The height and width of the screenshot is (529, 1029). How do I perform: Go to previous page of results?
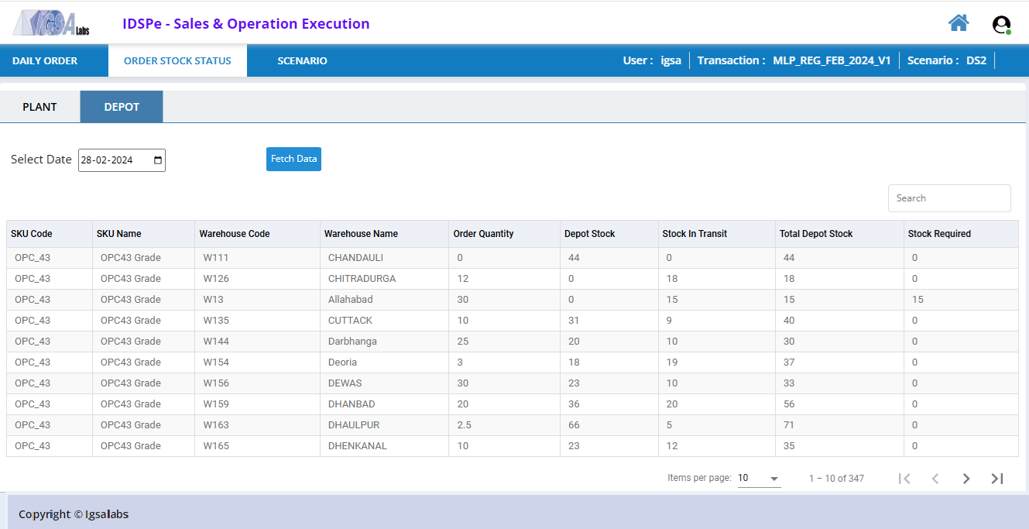(x=935, y=479)
